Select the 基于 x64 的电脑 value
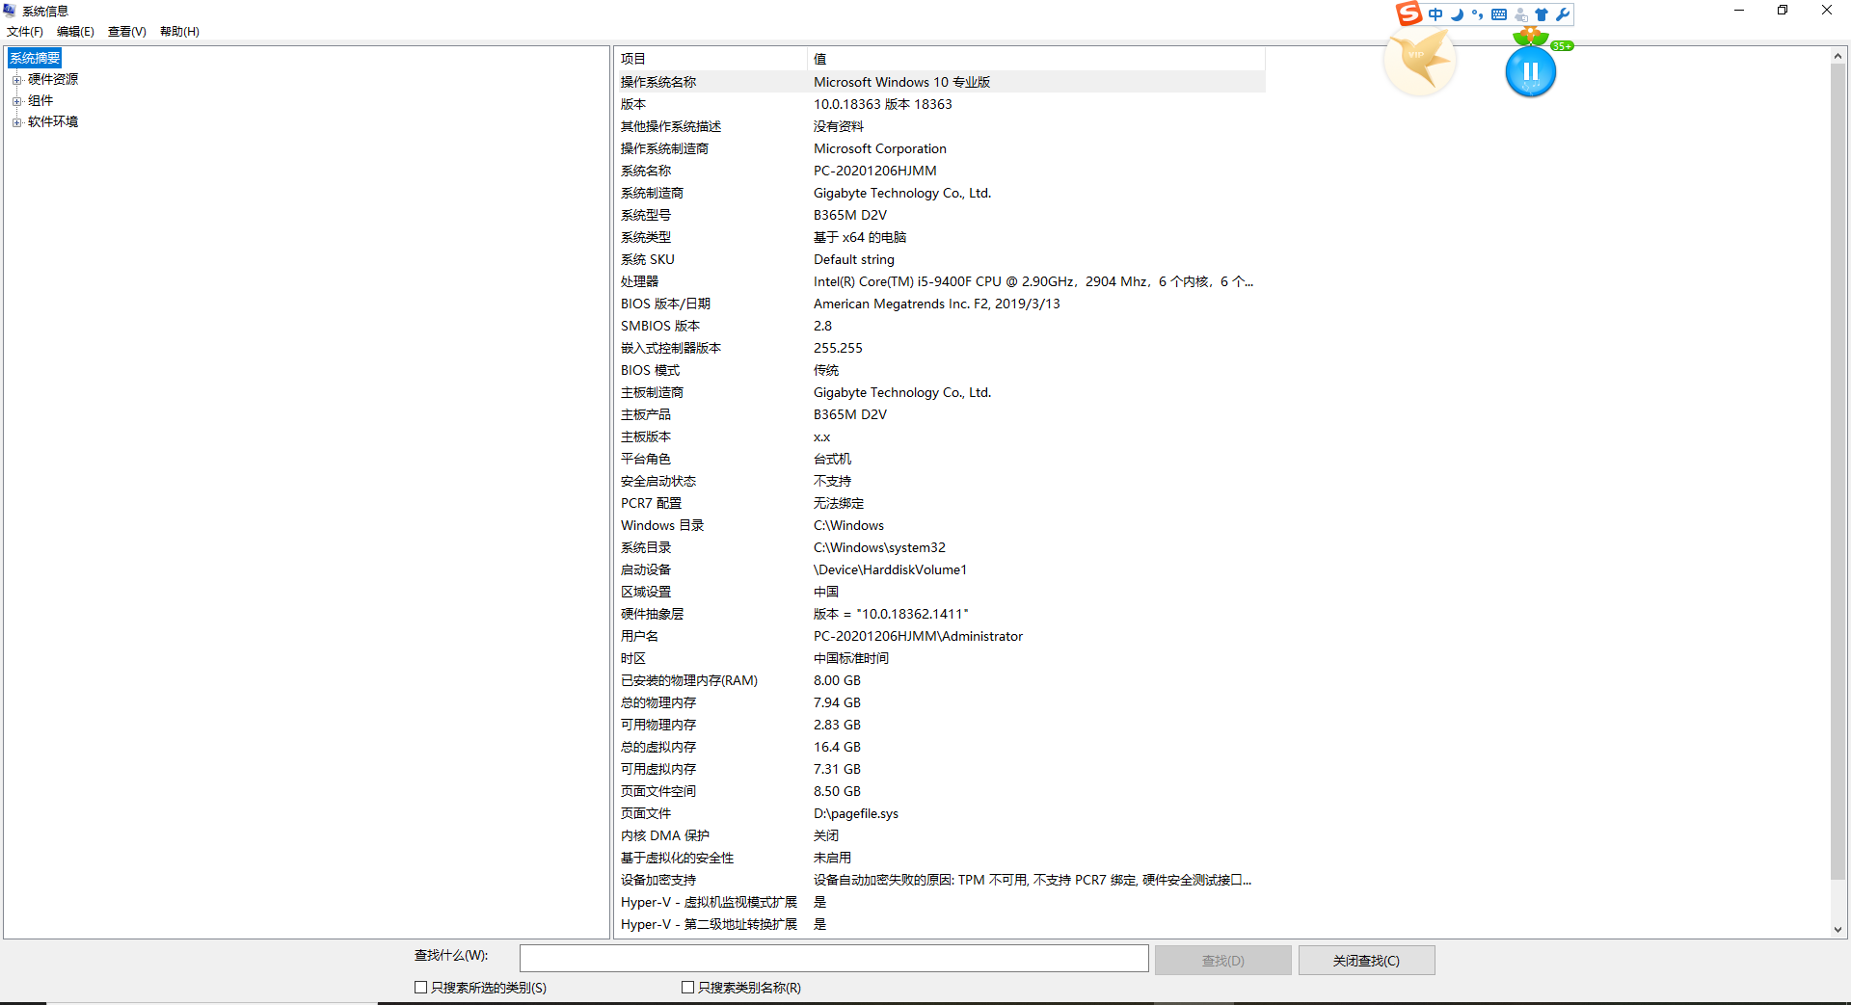 [860, 237]
